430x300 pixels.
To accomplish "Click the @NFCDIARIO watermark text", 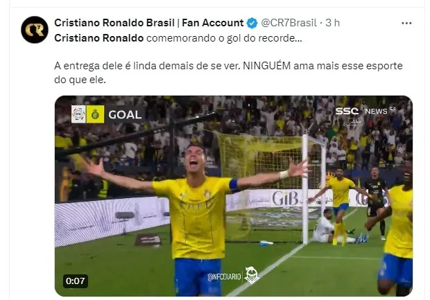I will tap(224, 277).
